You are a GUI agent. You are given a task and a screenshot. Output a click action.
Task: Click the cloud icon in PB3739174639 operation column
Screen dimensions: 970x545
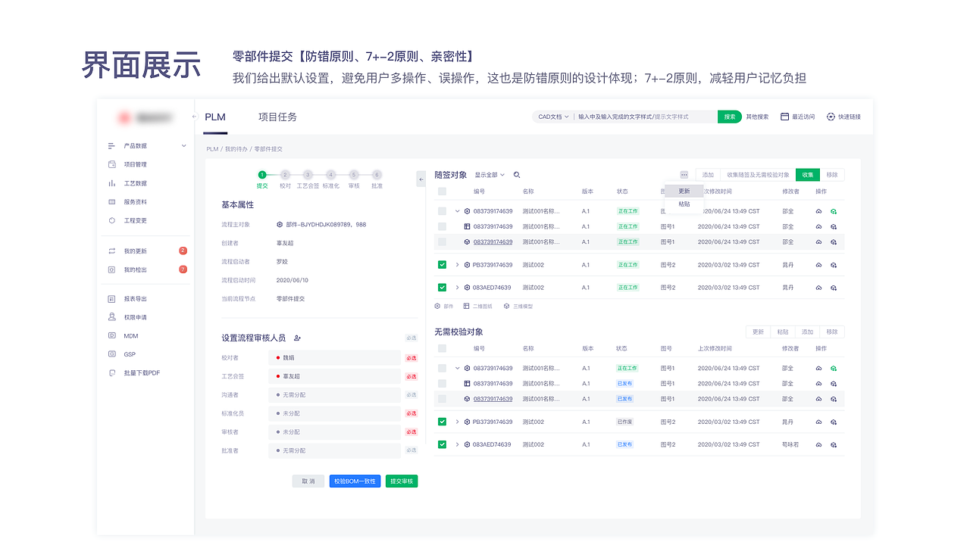point(817,265)
